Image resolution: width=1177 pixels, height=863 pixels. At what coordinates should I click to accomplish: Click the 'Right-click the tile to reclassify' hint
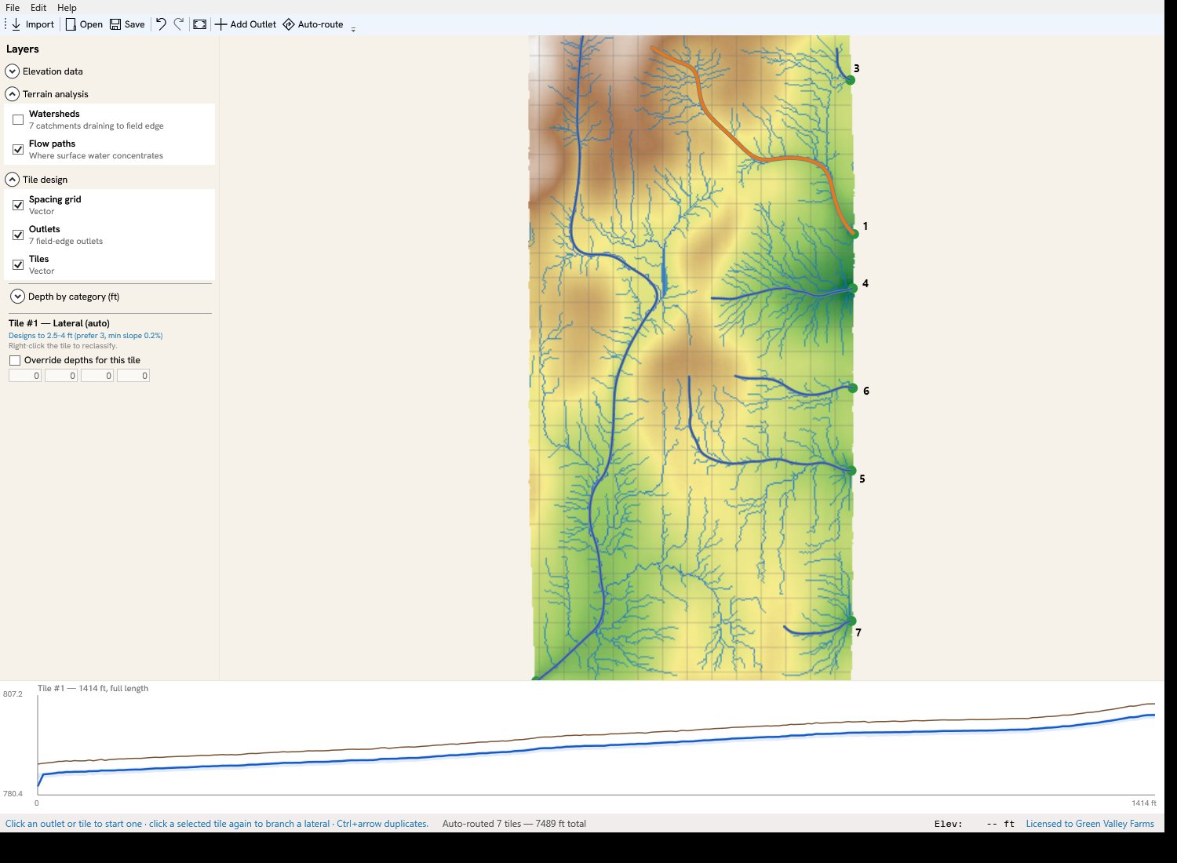point(63,346)
